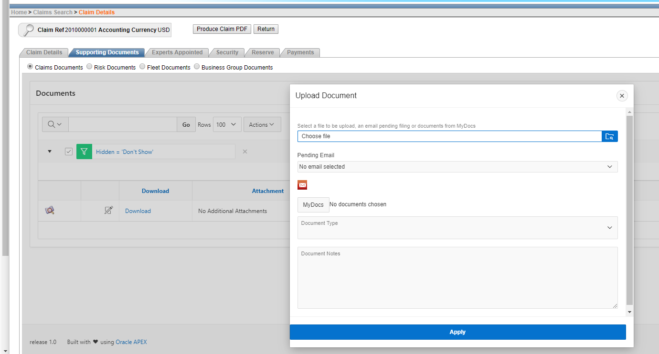
Task: Open the search column selector magnifier
Action: coord(55,124)
